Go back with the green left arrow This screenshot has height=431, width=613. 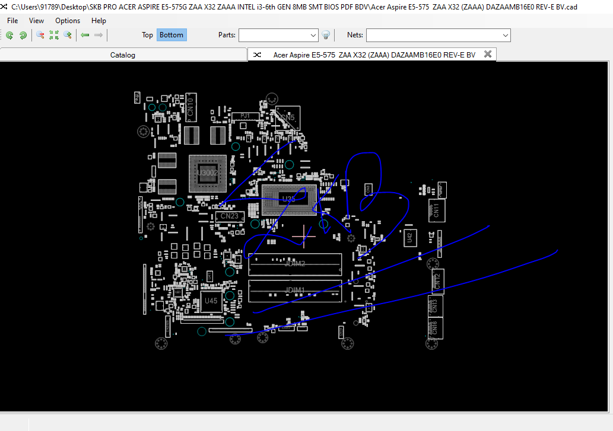85,35
